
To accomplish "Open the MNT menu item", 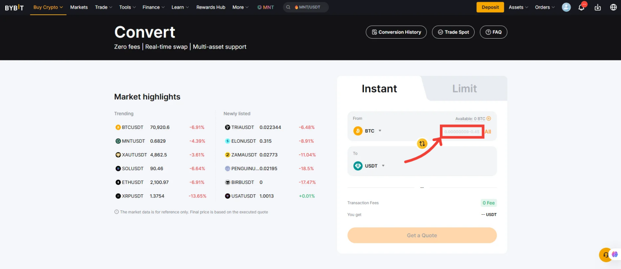I will coord(265,7).
